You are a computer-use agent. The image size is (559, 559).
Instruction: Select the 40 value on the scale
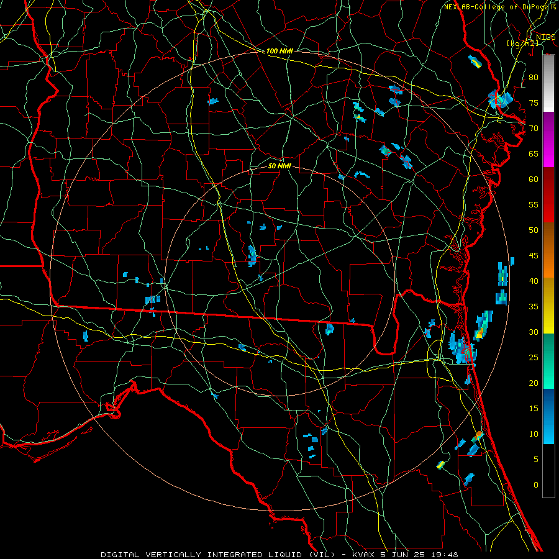click(x=534, y=281)
